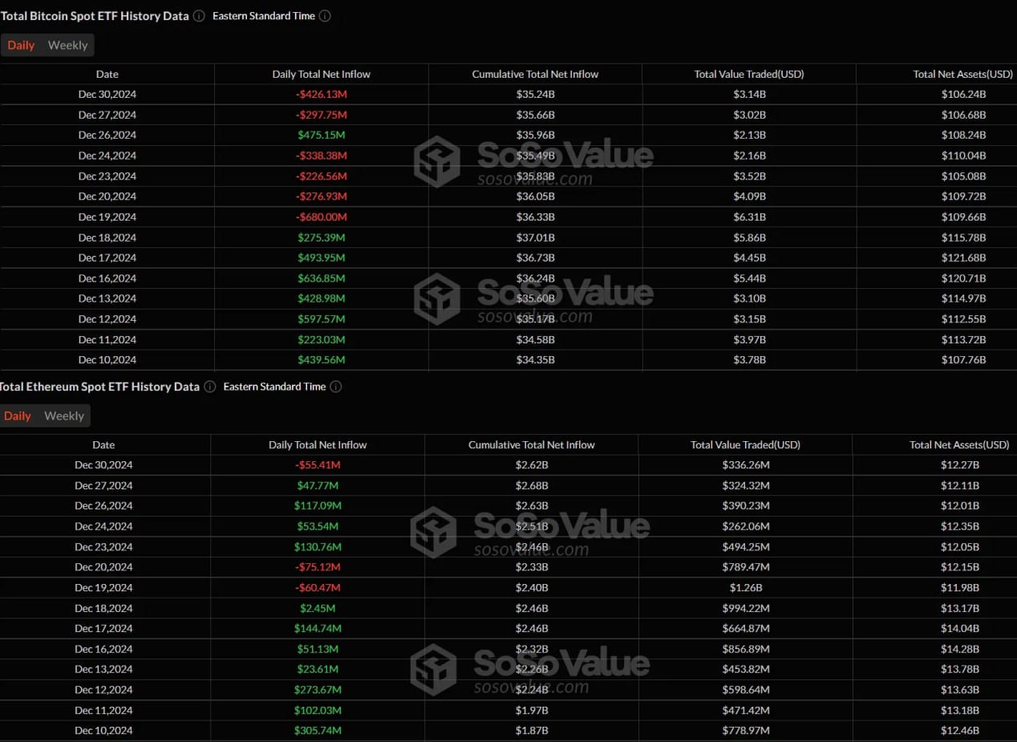This screenshot has height=742, width=1017.
Task: Switch to Weekly view for Ethereum ETF data
Action: 64,416
